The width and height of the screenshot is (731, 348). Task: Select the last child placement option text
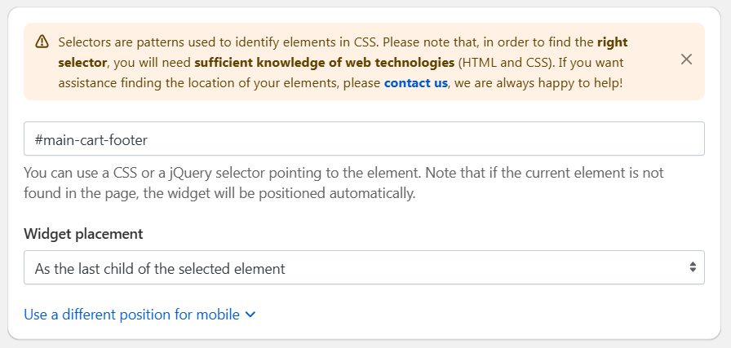pos(160,269)
